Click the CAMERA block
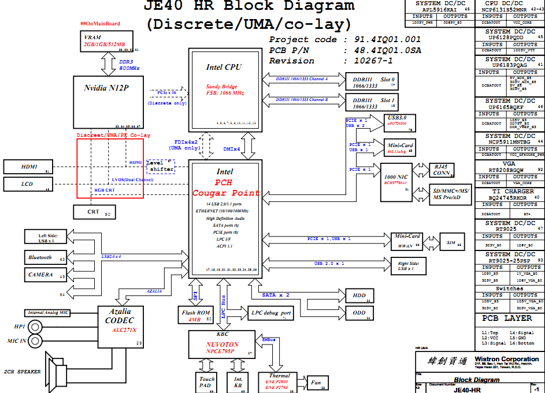Viewport: 545px width, 393px height. tap(46, 275)
